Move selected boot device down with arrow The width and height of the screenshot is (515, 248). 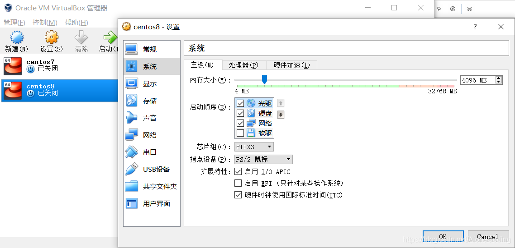coord(281,115)
